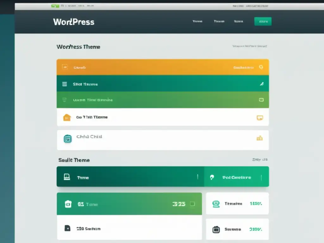Click the pen icon in dark green row
Viewport: 324px width, 243px height.
pos(262,84)
